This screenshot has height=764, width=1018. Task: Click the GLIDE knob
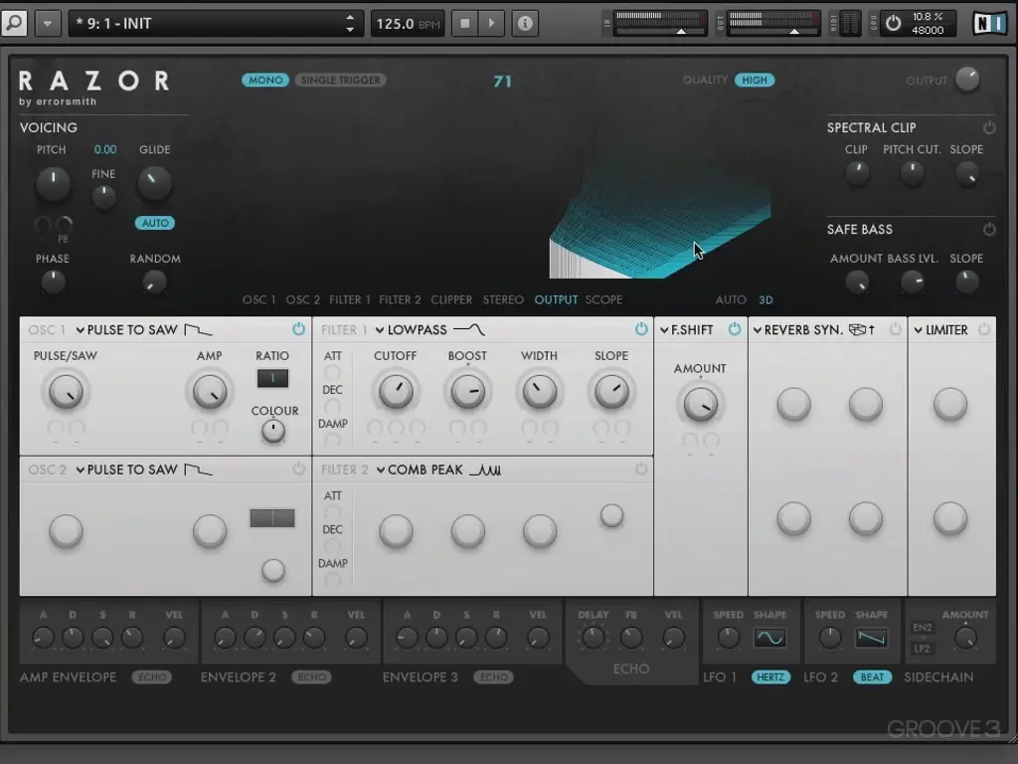click(x=154, y=183)
